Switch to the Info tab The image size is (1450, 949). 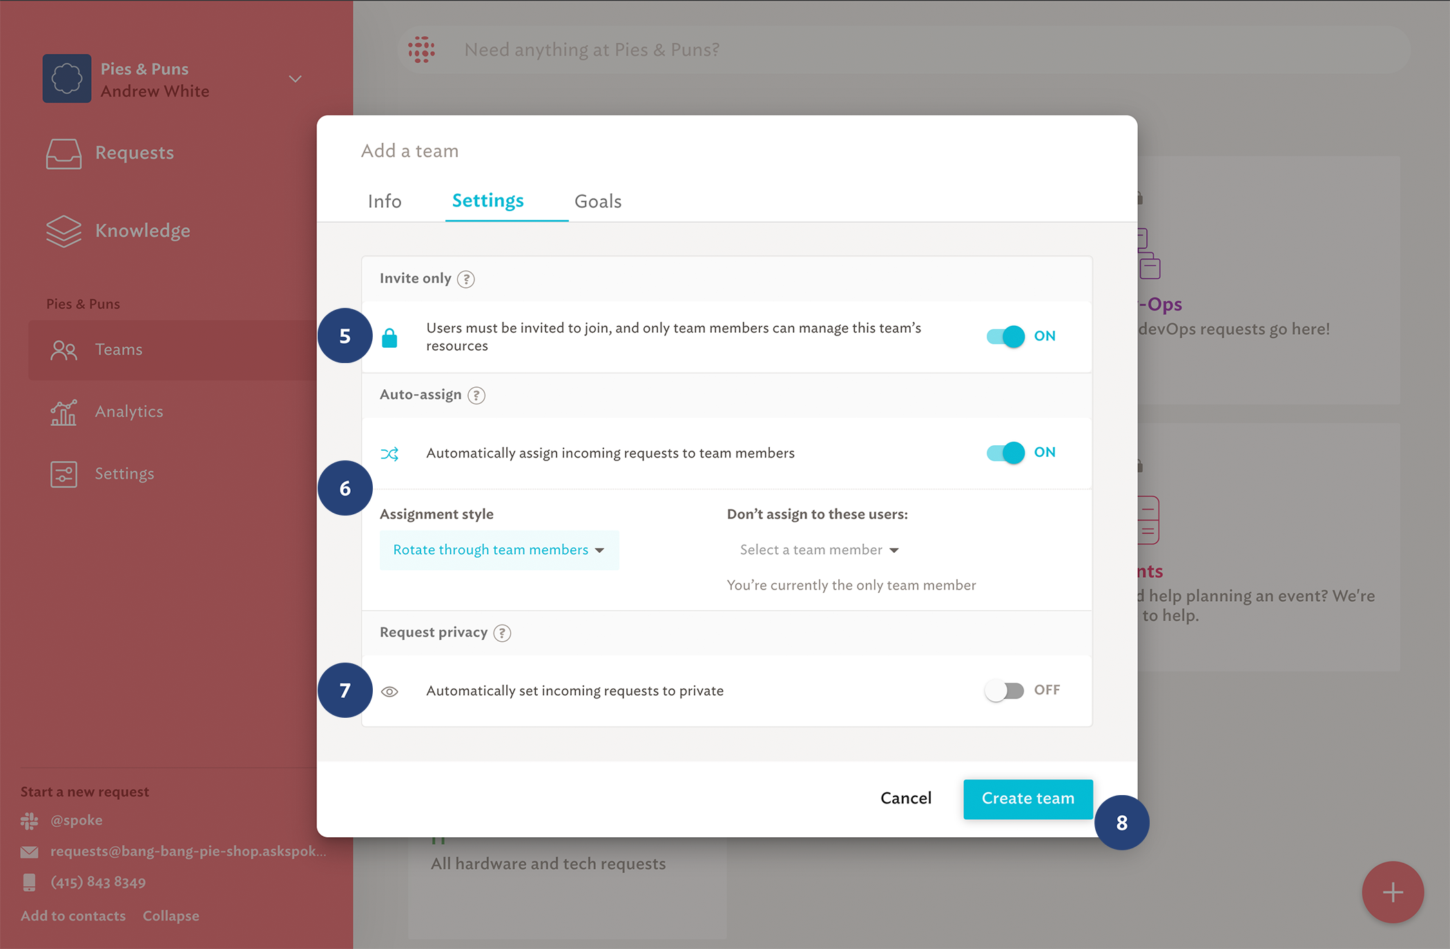(x=385, y=201)
